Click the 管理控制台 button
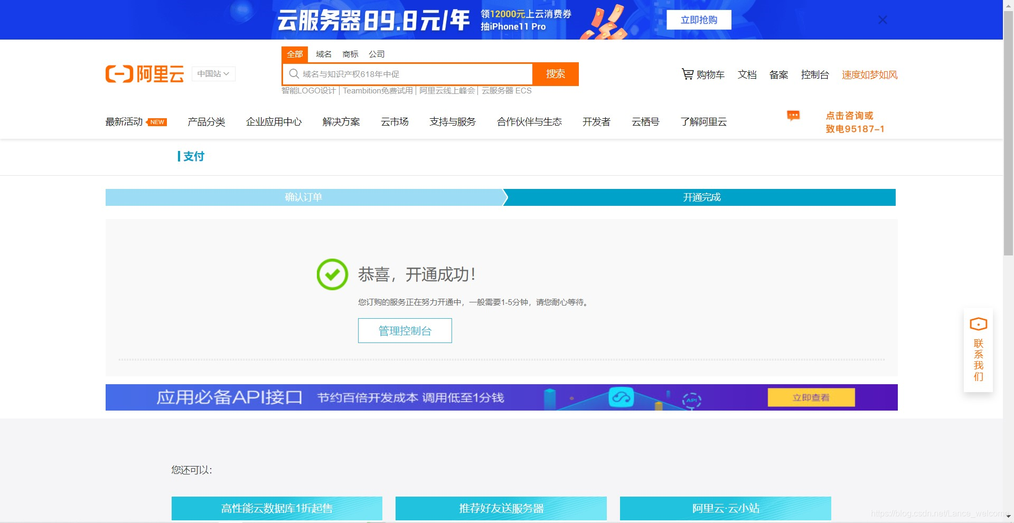Image resolution: width=1014 pixels, height=523 pixels. click(x=405, y=330)
